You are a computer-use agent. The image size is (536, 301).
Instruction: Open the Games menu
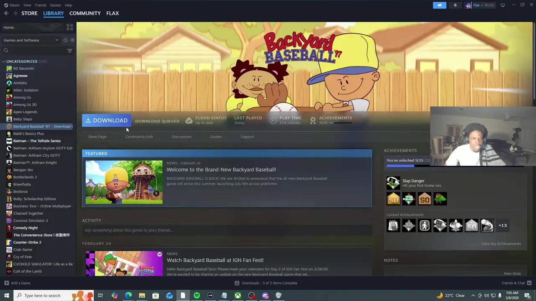(55, 5)
